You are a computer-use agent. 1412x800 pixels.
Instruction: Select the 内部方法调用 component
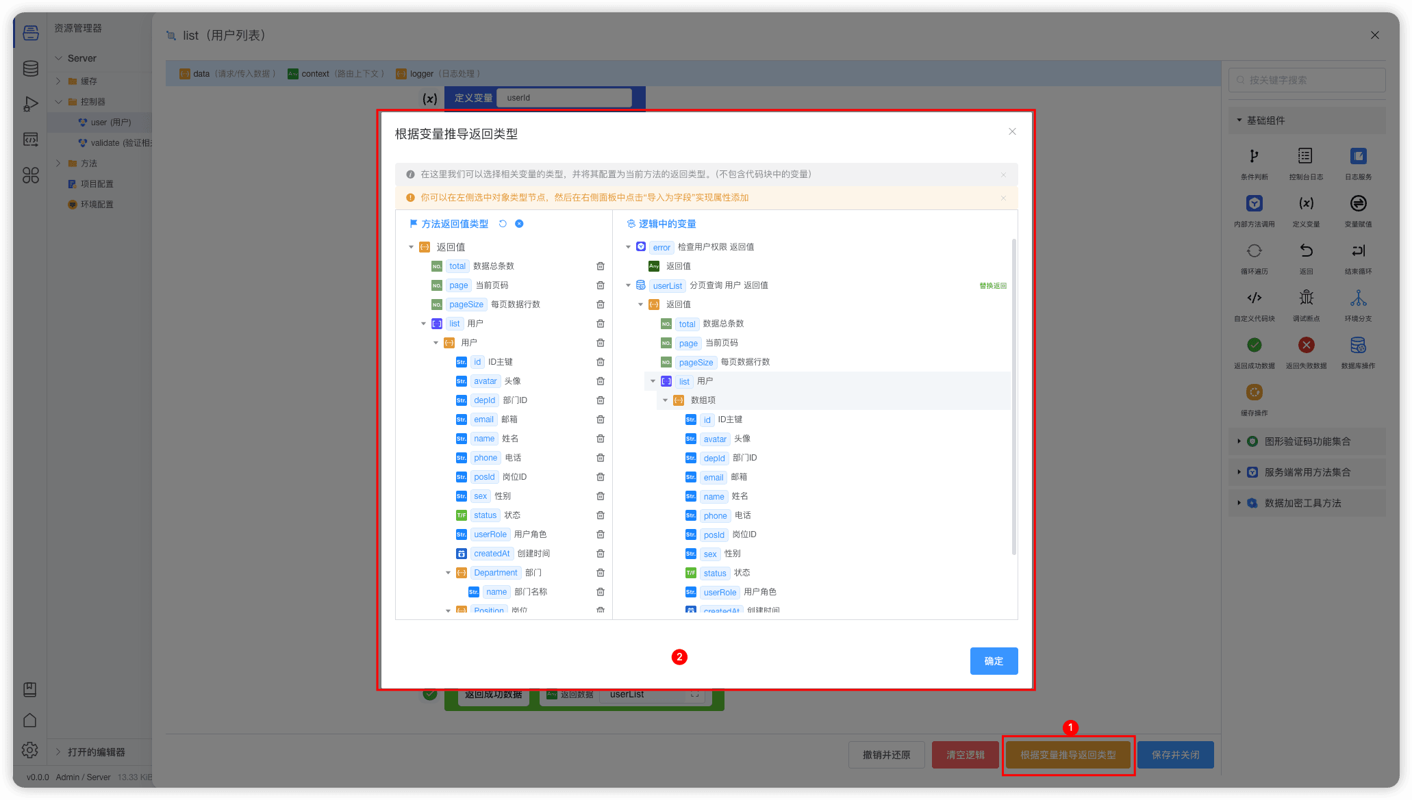(x=1254, y=211)
